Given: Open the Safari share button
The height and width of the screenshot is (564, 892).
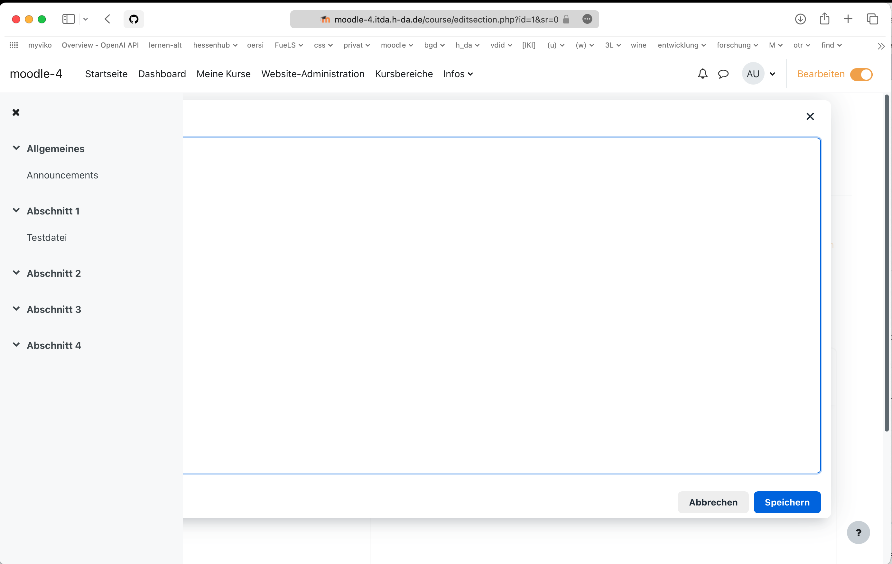Looking at the screenshot, I should point(824,19).
